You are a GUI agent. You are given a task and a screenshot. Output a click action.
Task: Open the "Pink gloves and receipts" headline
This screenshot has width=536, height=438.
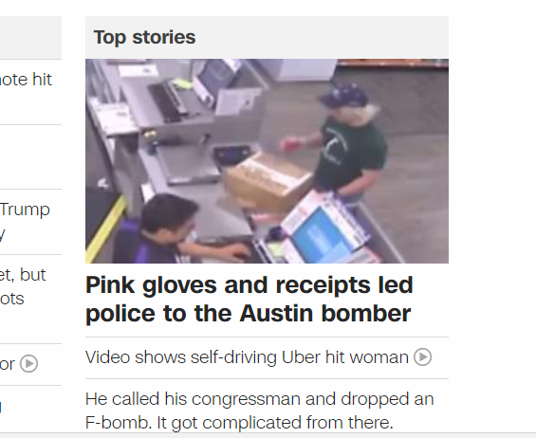coord(250,299)
